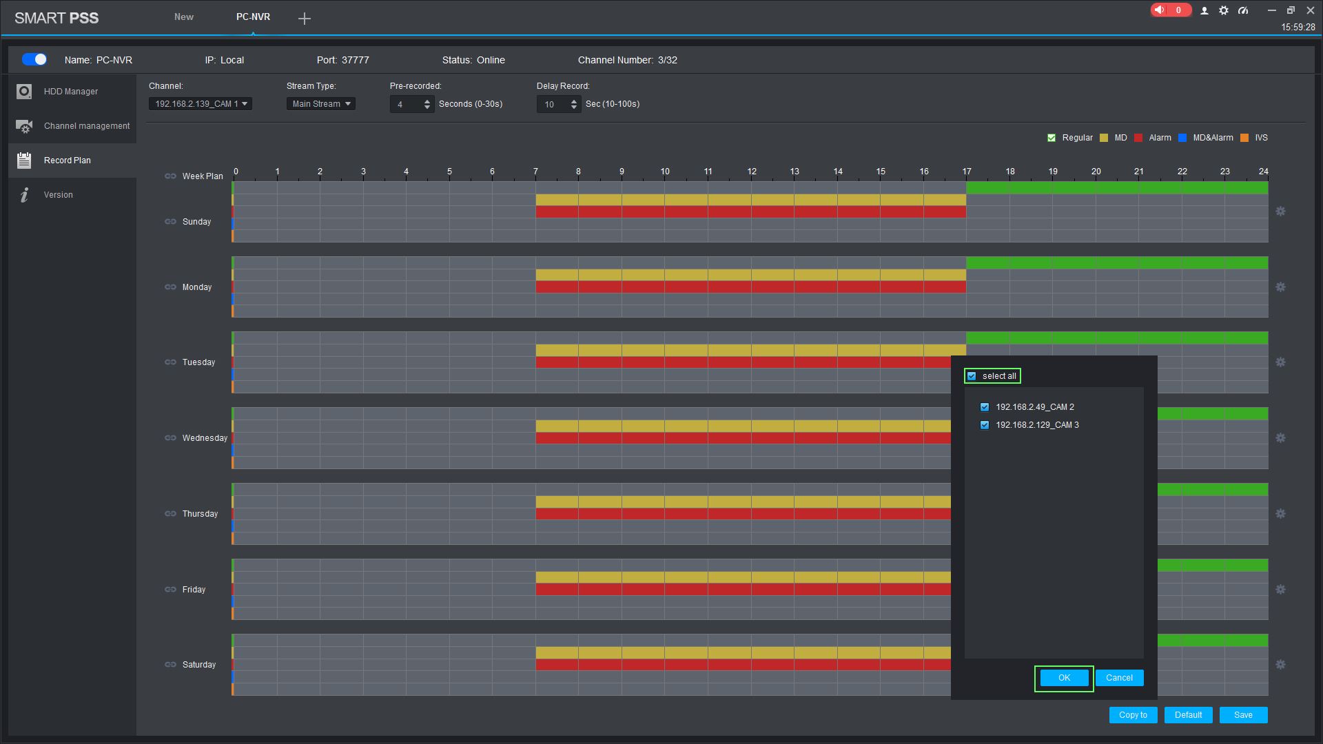Click the HDD Manager icon
The height and width of the screenshot is (744, 1323).
tap(24, 92)
